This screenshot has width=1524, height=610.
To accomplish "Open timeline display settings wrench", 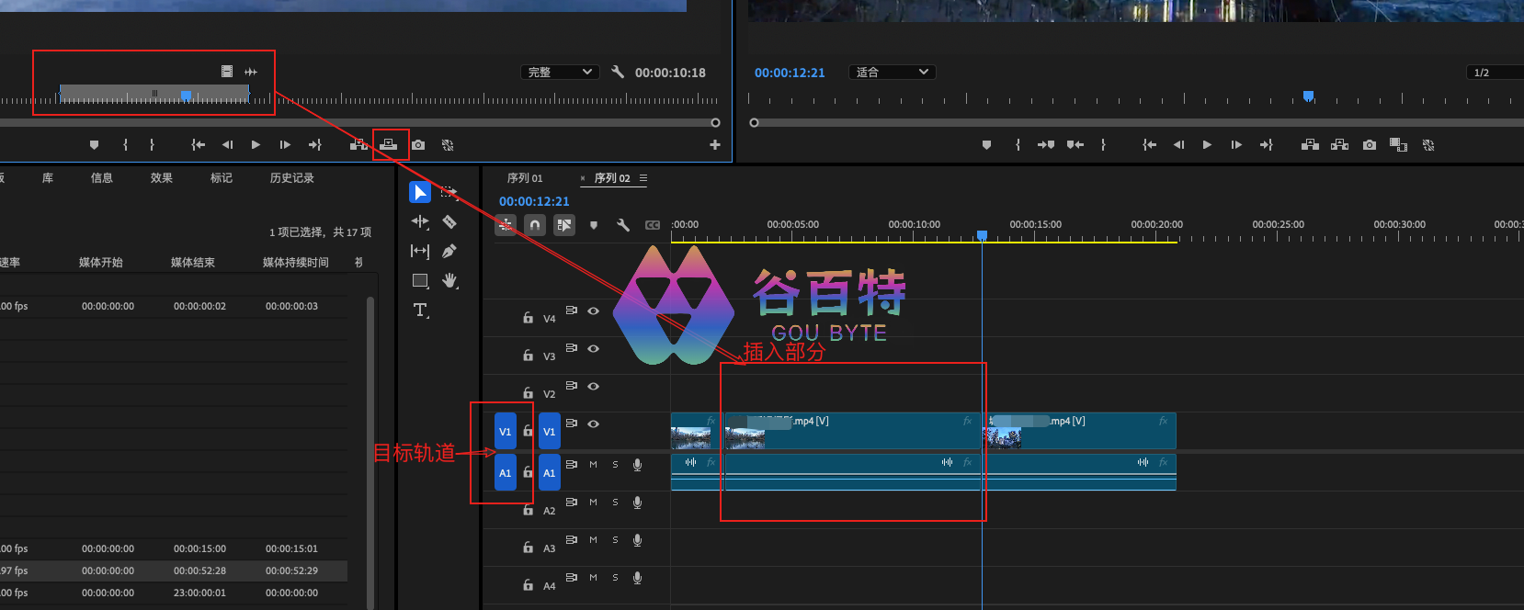I will [x=623, y=225].
